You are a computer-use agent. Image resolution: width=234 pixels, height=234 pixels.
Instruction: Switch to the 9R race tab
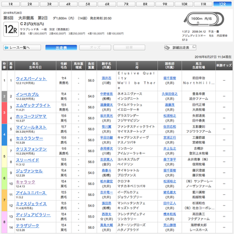165,4
